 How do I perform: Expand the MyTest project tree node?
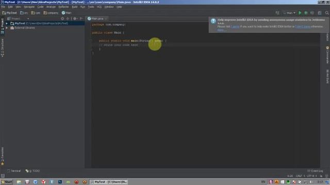[x=7, y=23]
